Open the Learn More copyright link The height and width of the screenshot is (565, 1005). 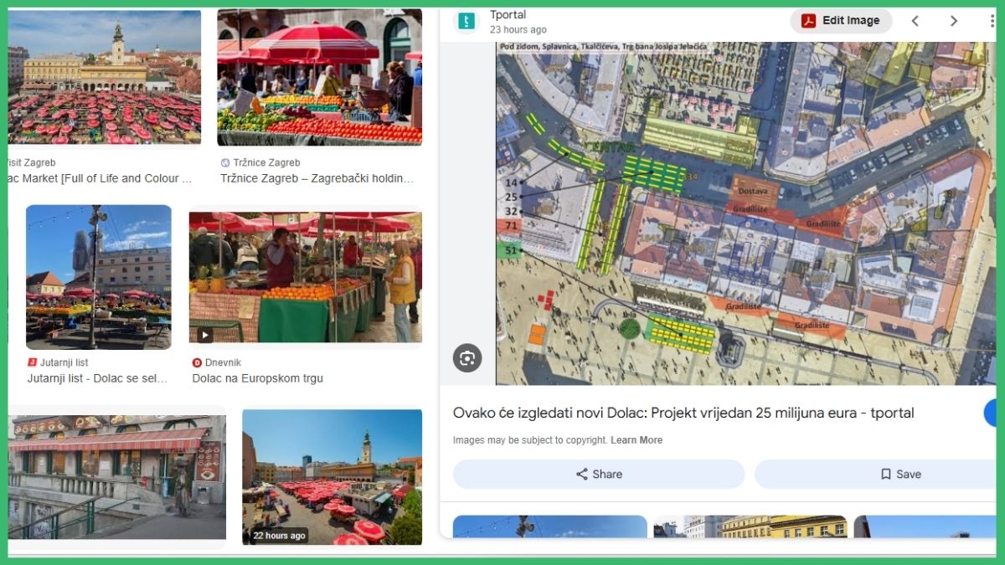(636, 439)
